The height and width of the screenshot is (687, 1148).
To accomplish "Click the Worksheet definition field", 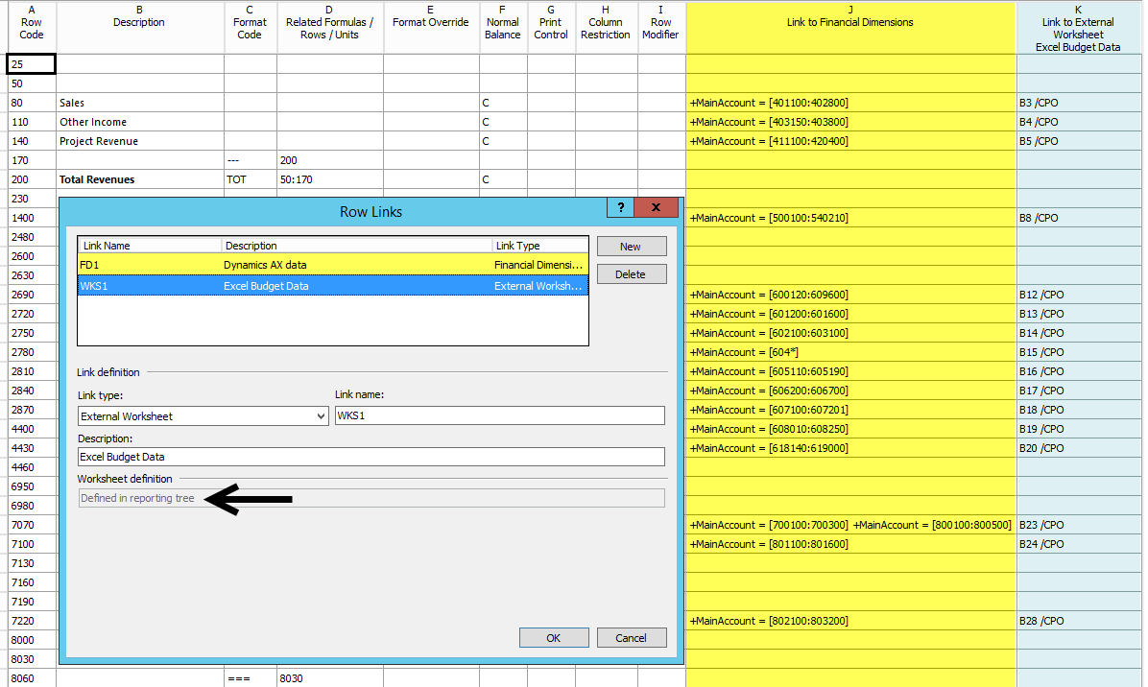I will [371, 498].
